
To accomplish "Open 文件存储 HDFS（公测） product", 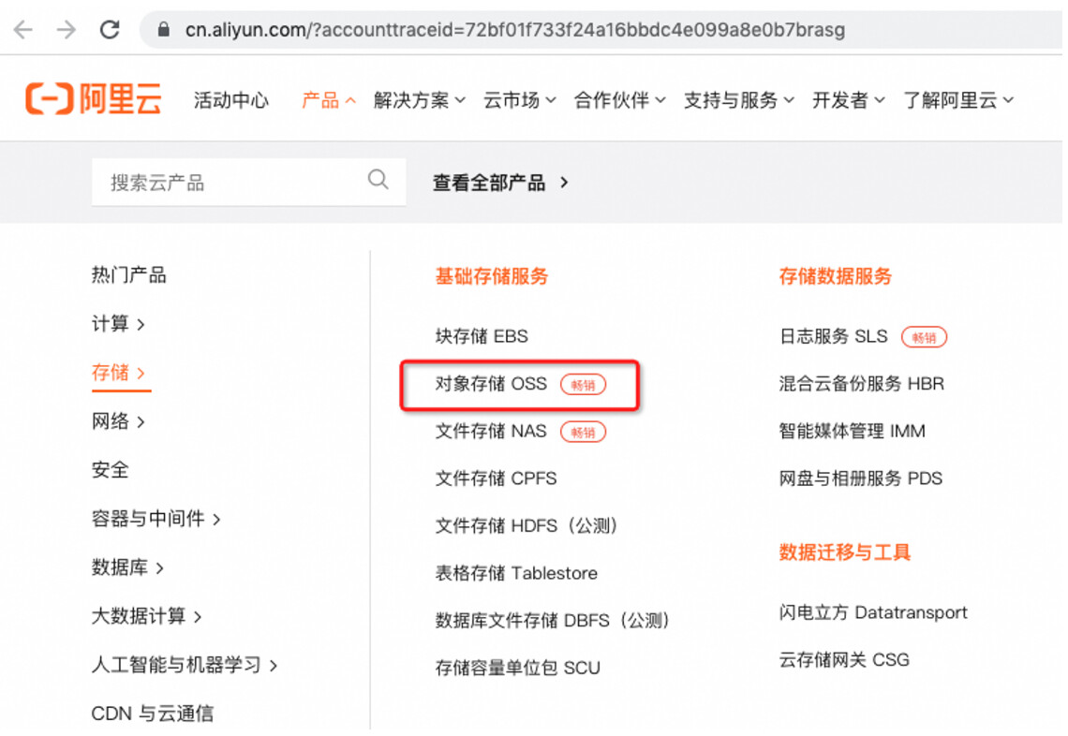I will point(527,525).
